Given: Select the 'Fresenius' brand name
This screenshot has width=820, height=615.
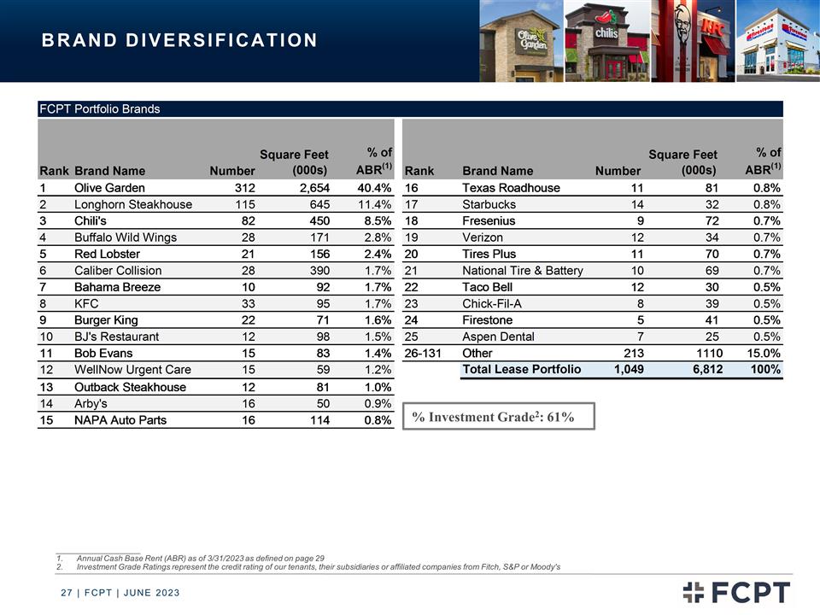Looking at the screenshot, I should click(489, 220).
